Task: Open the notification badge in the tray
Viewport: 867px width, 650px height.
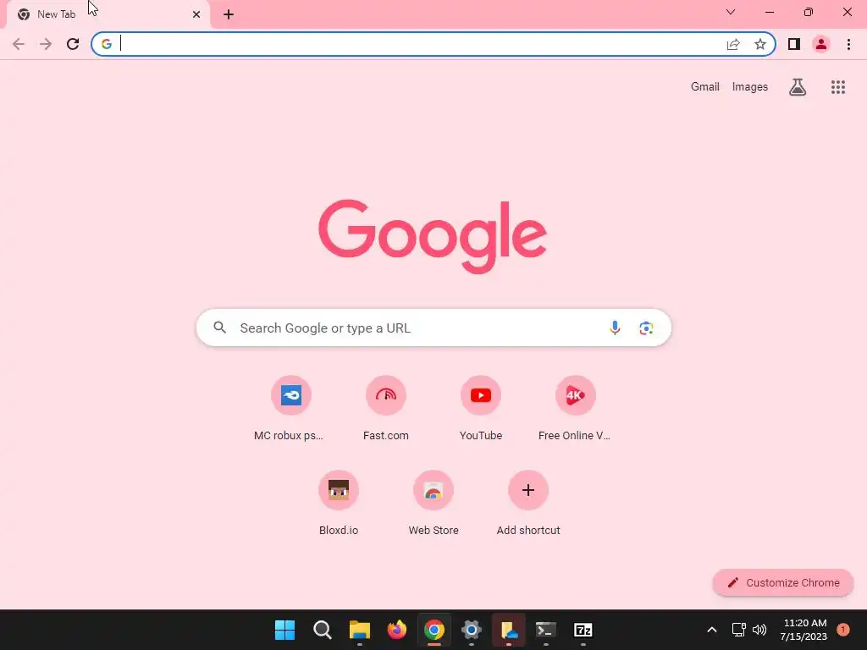Action: [843, 629]
